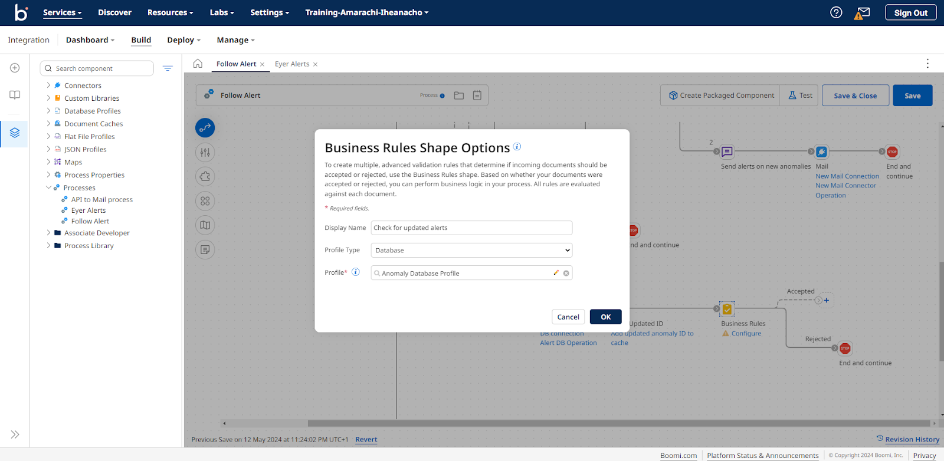Click Sign Out button
944x461 pixels.
(x=911, y=12)
